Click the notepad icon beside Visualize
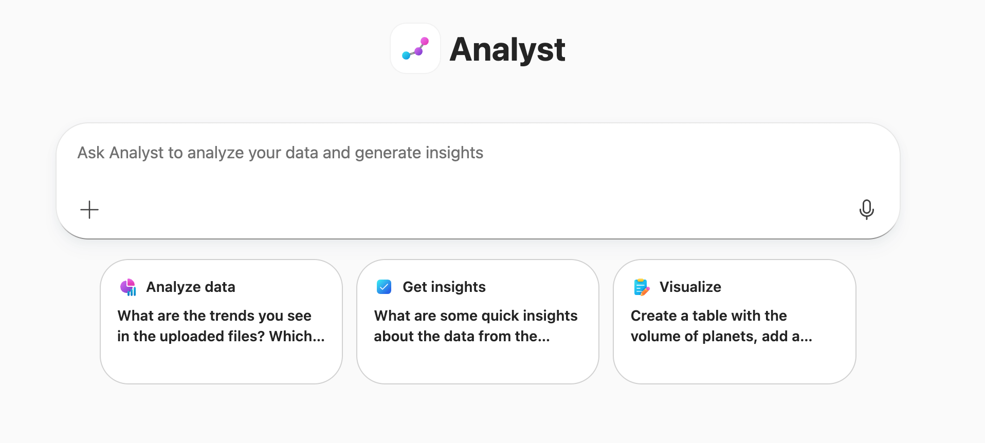985x443 pixels. (641, 287)
